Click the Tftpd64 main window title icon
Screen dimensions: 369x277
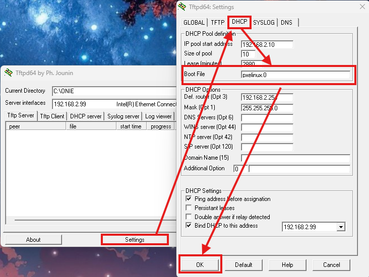click(9, 73)
